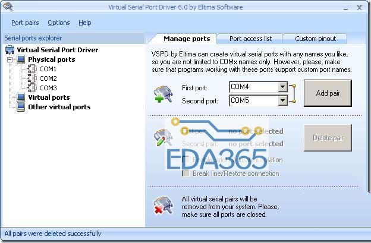Viewport: 371px width, 243px height.
Task: Collapse the Physical ports tree node
Action: click(x=10, y=59)
